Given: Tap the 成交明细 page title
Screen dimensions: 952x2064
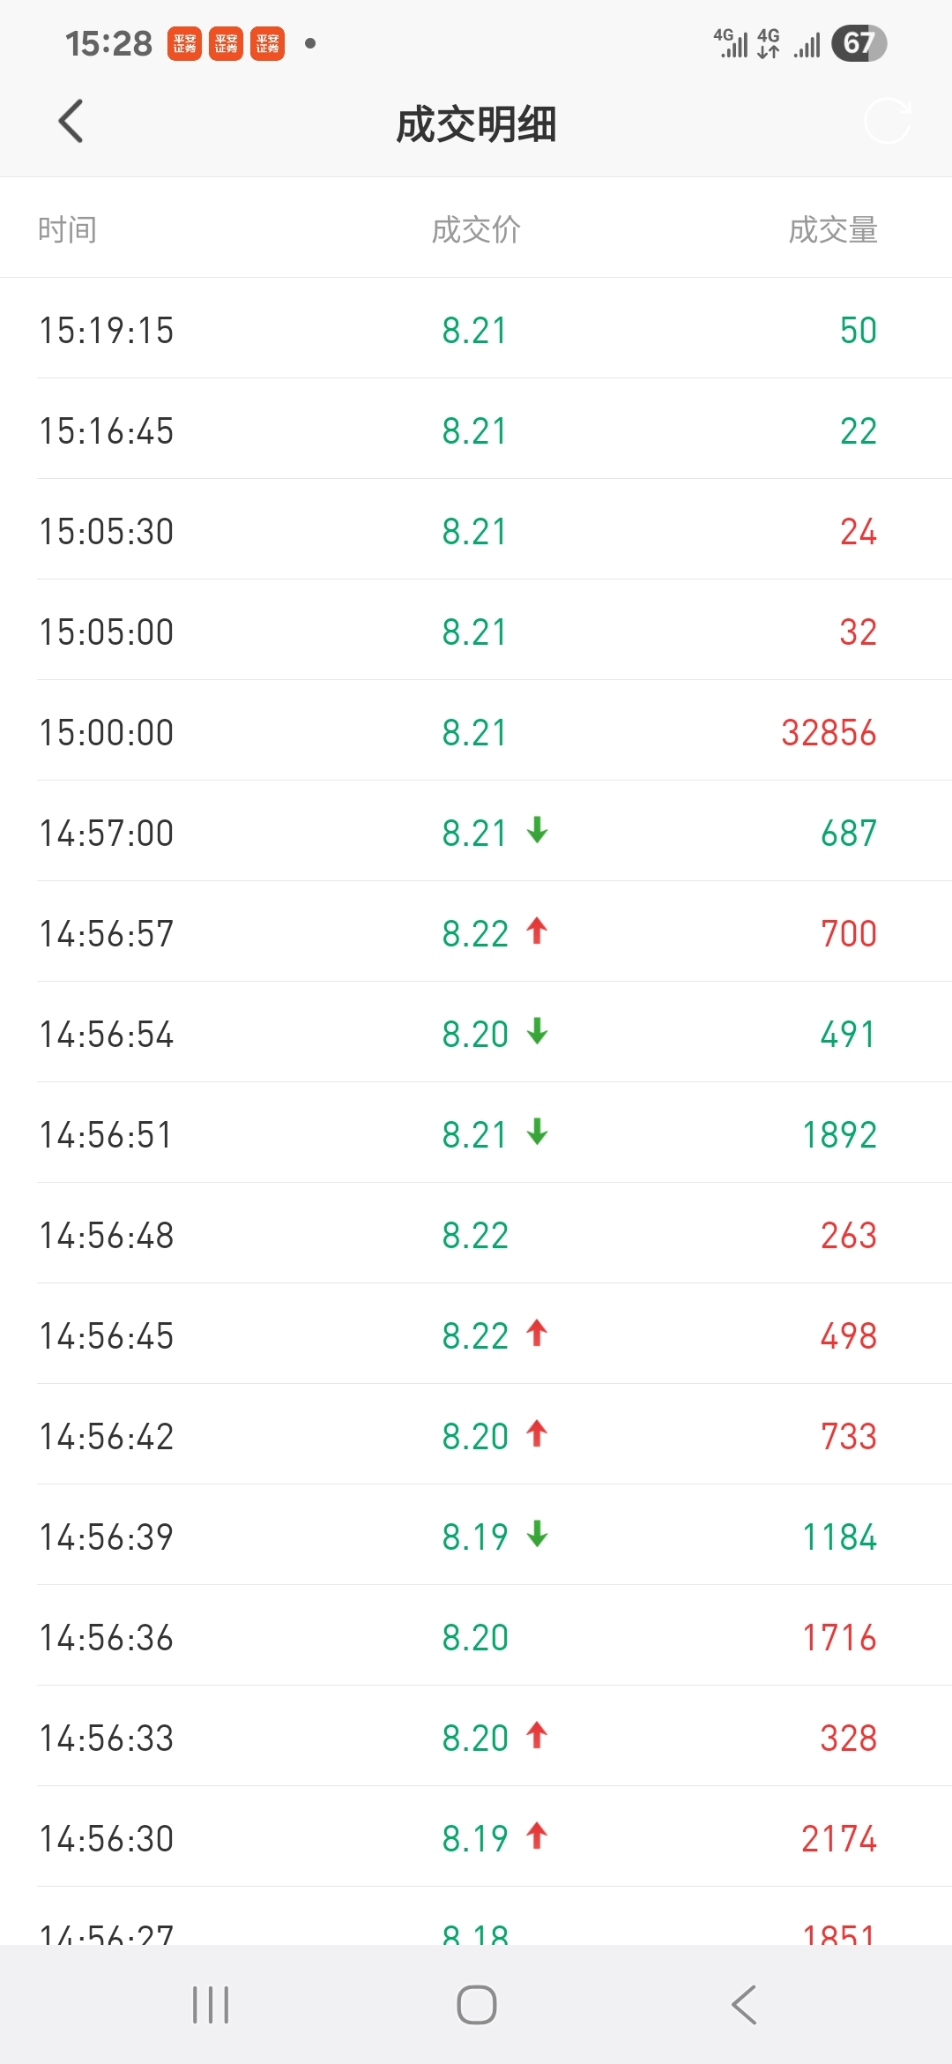Looking at the screenshot, I should tap(476, 123).
